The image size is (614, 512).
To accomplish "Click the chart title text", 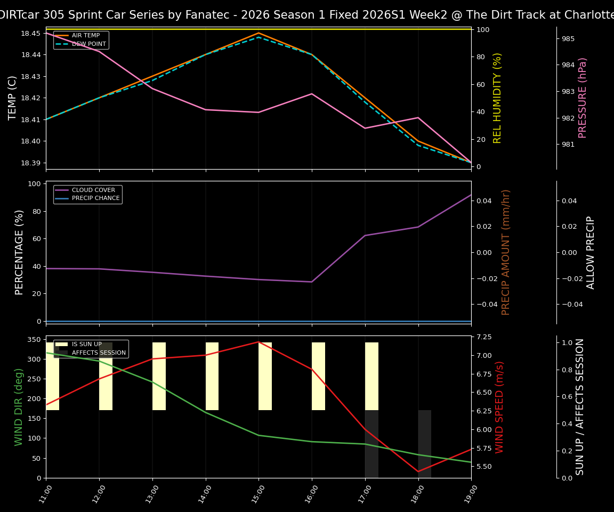I will coord(307,14).
